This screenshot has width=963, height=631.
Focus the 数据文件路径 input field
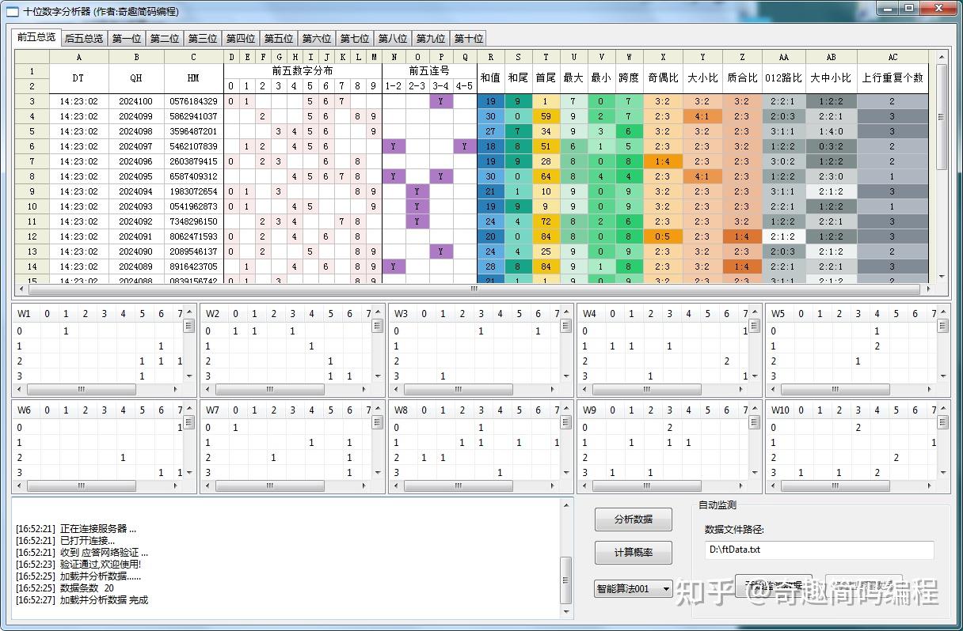pyautogui.click(x=820, y=550)
